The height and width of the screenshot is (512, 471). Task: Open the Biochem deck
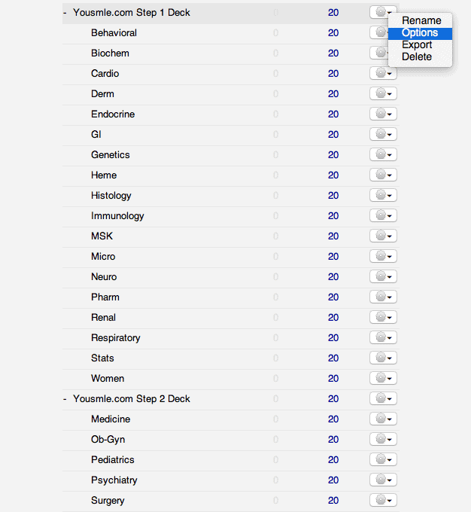click(x=110, y=53)
